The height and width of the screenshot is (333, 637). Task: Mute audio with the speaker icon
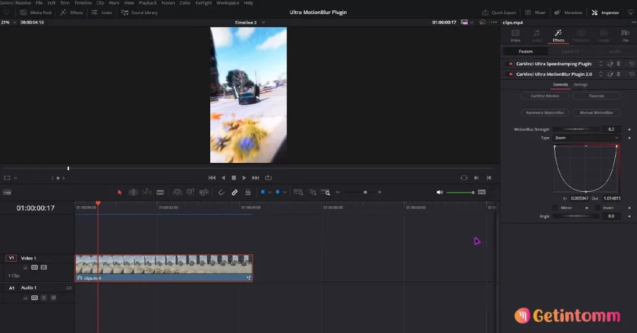point(440,192)
